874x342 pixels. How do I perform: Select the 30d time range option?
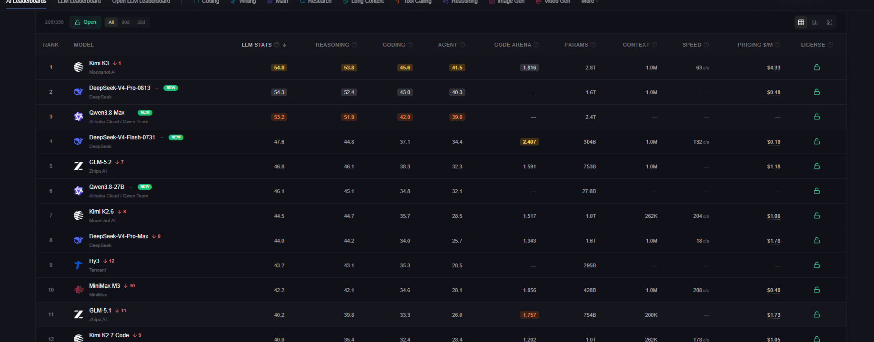(x=141, y=22)
